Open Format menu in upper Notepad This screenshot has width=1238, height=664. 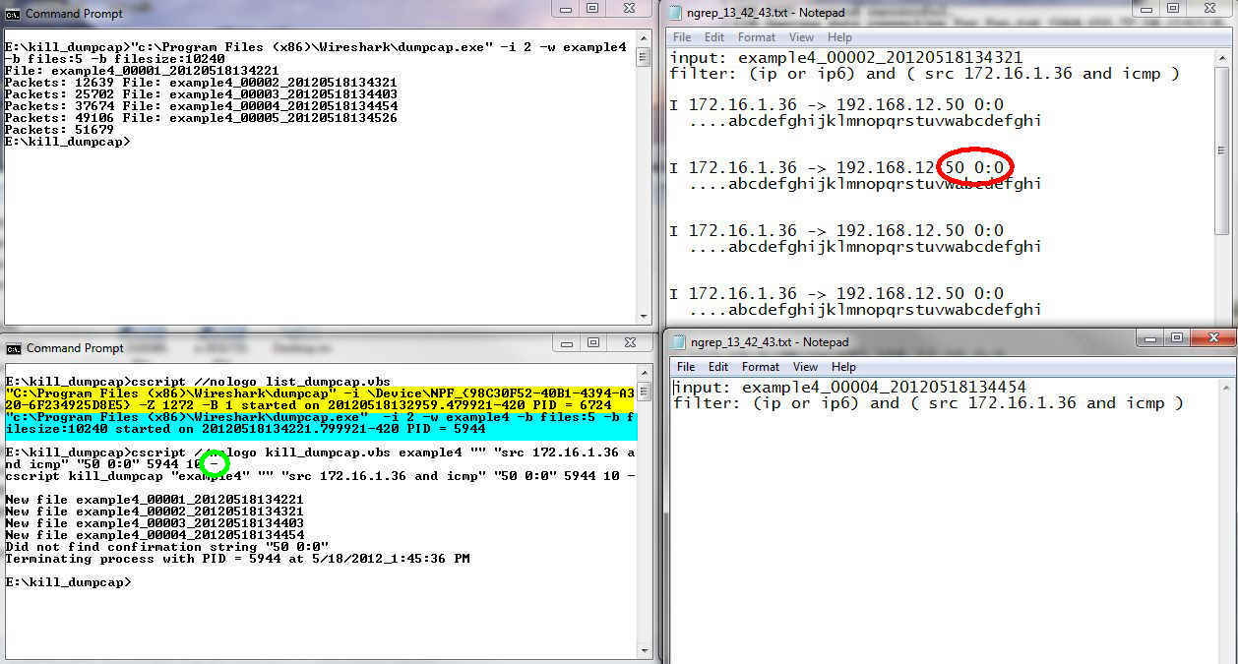point(757,37)
